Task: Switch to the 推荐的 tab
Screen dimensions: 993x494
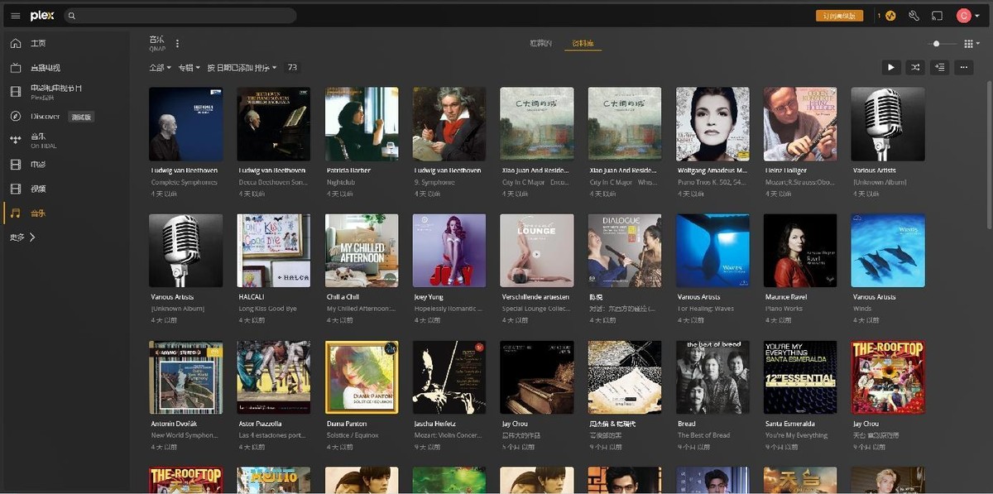Action: 540,43
